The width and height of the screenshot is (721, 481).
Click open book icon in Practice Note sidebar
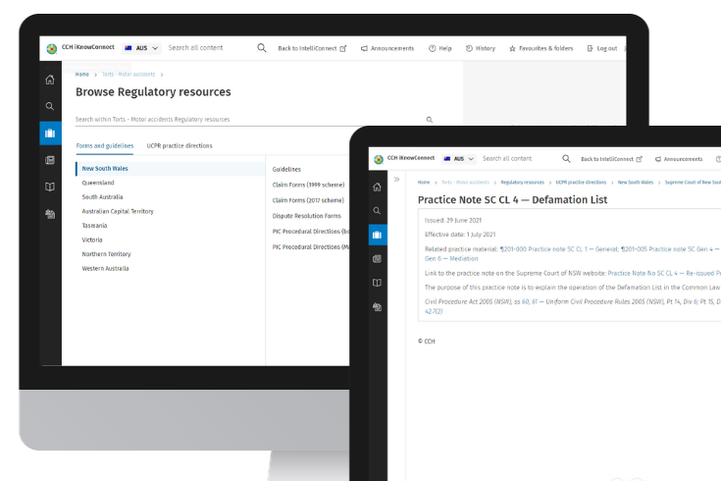[x=378, y=283]
